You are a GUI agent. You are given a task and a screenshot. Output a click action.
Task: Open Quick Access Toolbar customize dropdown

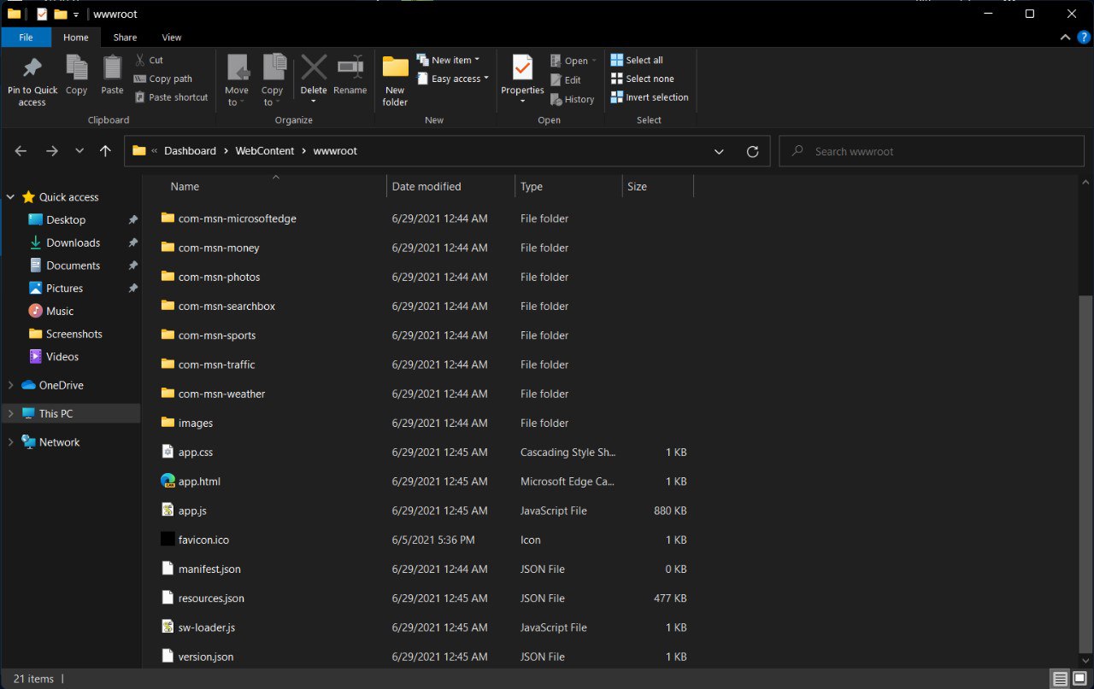tap(76, 15)
